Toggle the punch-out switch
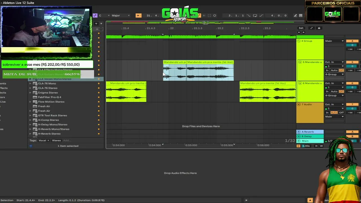This screenshot has height=203, width=361. [x=261, y=16]
